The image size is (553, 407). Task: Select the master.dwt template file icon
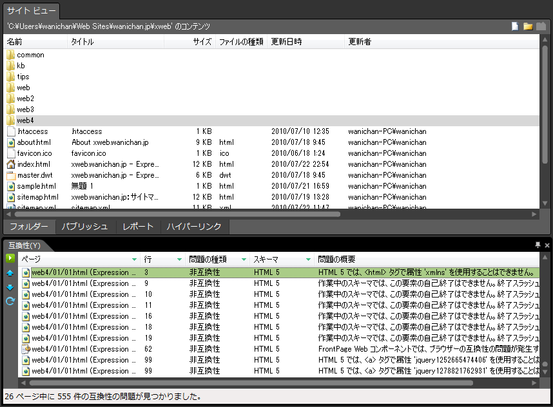(x=11, y=175)
